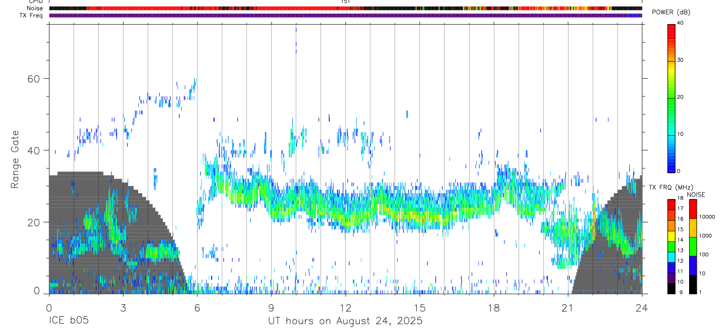The width and height of the screenshot is (722, 333).
Task: Click the "Range Gate" y-axis title
Action: (x=15, y=159)
